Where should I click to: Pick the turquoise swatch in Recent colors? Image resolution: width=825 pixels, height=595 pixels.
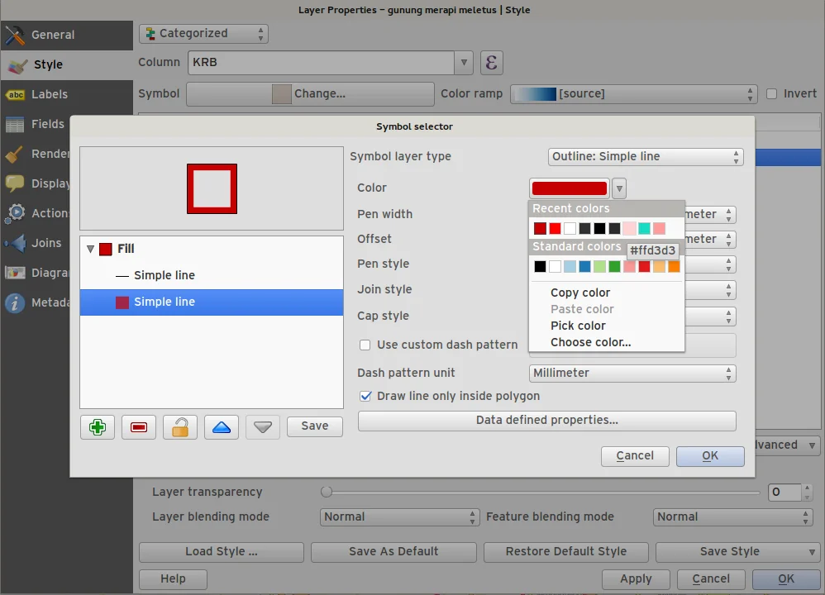pyautogui.click(x=644, y=229)
